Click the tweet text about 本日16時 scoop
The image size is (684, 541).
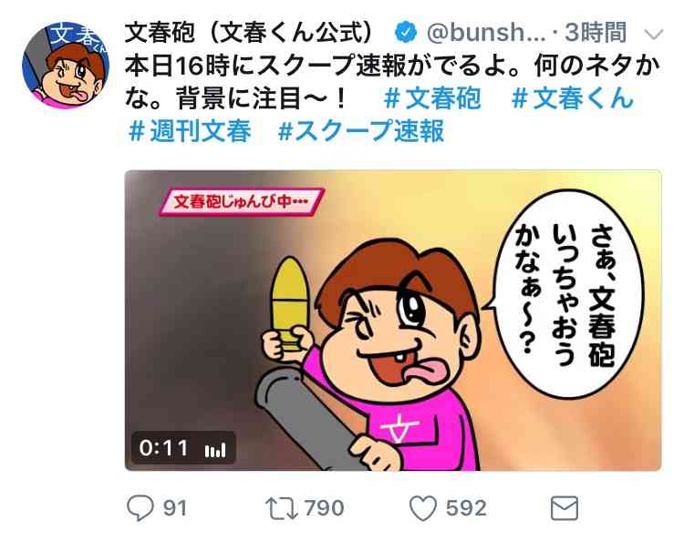coord(392,82)
